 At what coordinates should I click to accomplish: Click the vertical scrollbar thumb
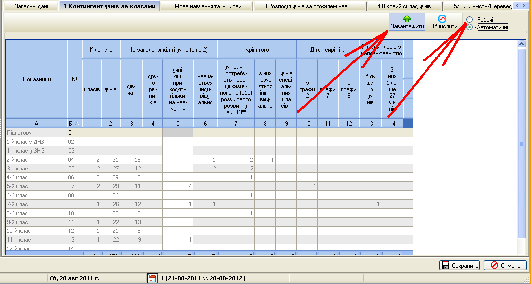click(522, 144)
